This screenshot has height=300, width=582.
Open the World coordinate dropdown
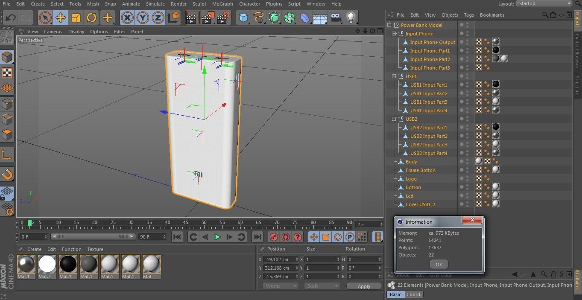click(281, 286)
